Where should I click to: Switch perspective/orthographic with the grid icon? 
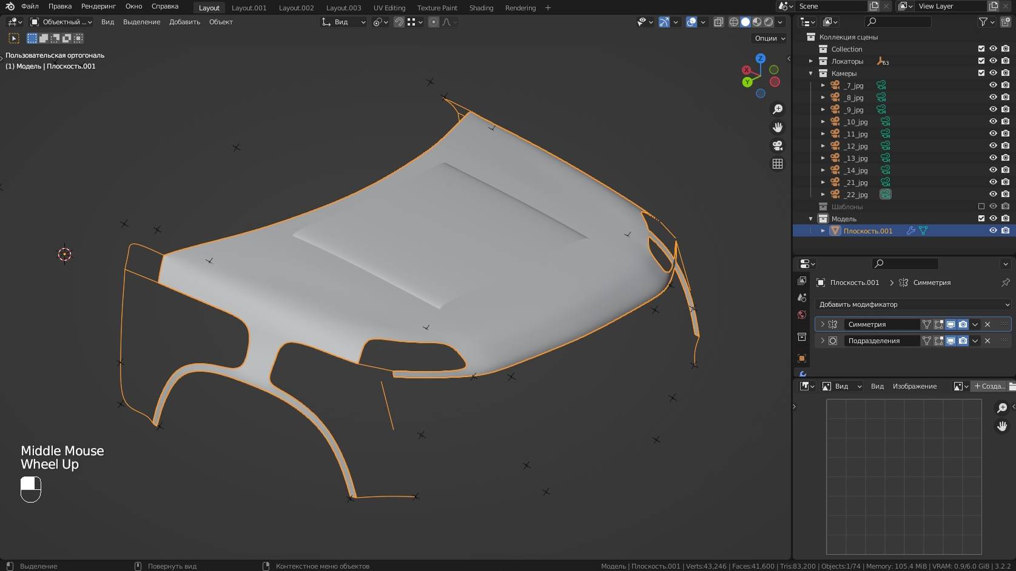point(777,164)
